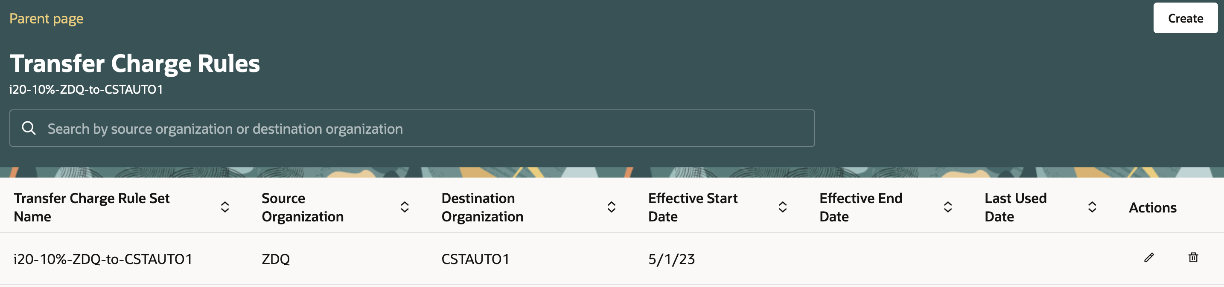Click the Transfer Charge Rules page title

point(135,63)
